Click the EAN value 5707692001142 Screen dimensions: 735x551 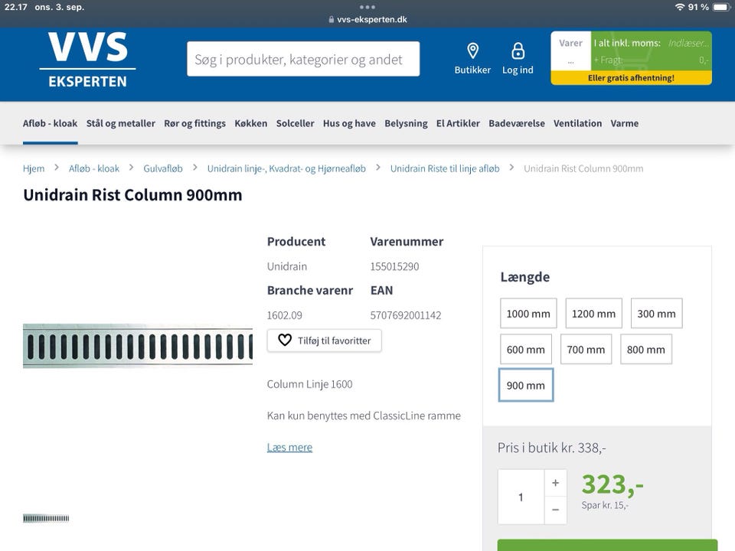[x=406, y=315]
